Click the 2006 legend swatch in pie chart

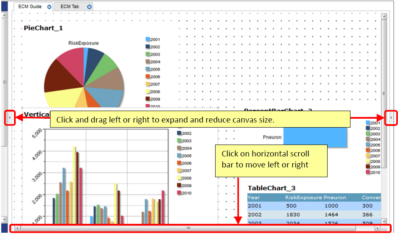point(148,76)
